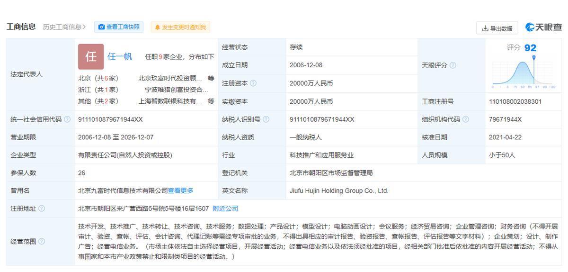This screenshot has height=272, width=568.
Task: Click 经营状态 value 存续
Action: coord(296,47)
